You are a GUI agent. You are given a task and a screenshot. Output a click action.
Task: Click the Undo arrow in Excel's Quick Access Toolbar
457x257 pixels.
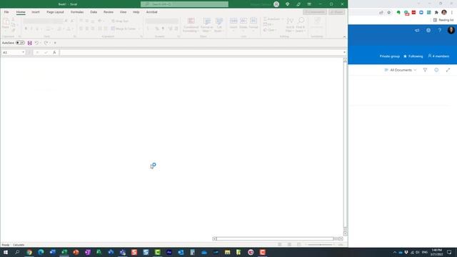point(36,43)
